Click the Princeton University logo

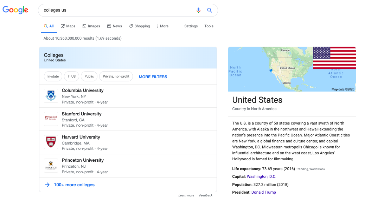51,166
